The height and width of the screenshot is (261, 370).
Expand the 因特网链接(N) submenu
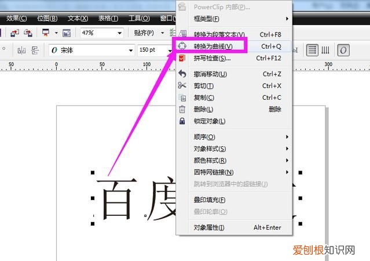(287, 172)
